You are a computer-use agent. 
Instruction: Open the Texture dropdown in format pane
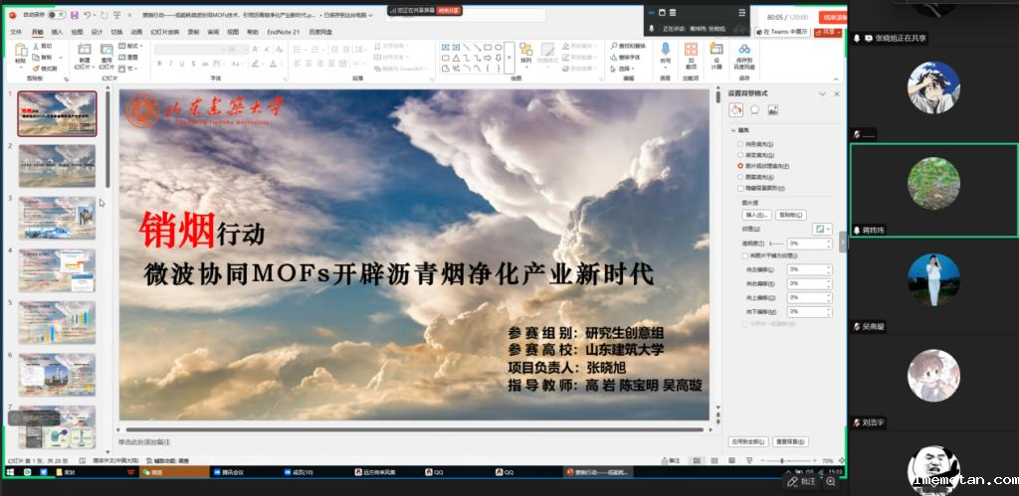click(x=822, y=229)
